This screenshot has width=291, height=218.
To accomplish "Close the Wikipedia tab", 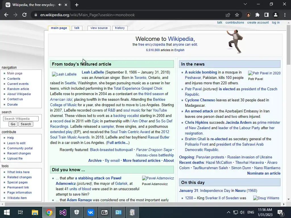I will point(66,5).
